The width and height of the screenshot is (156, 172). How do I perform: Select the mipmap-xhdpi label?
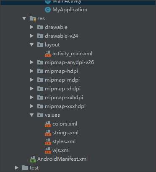point(62,89)
